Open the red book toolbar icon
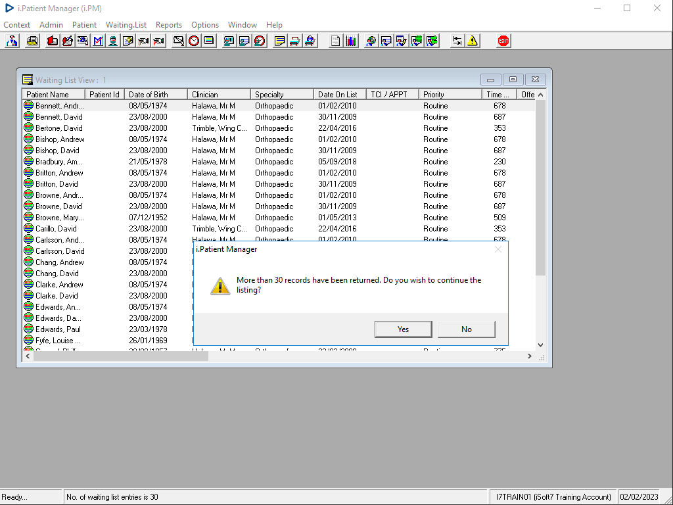673x505 pixels. click(53, 41)
